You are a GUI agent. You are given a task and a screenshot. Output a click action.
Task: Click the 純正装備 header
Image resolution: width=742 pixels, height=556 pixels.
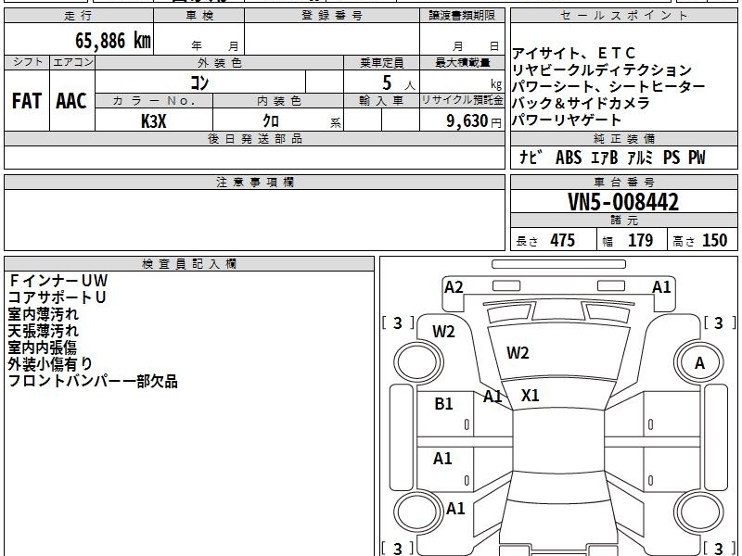[623, 138]
